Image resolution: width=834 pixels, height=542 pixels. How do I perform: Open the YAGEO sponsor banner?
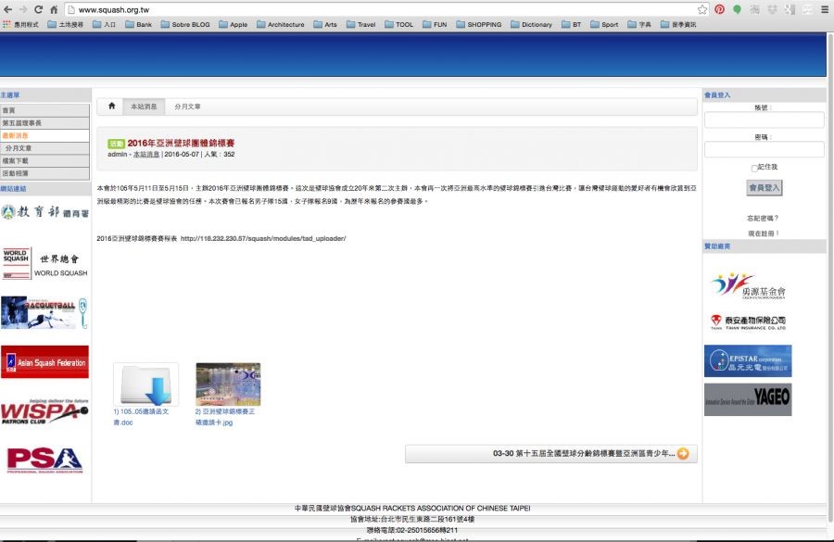point(748,399)
